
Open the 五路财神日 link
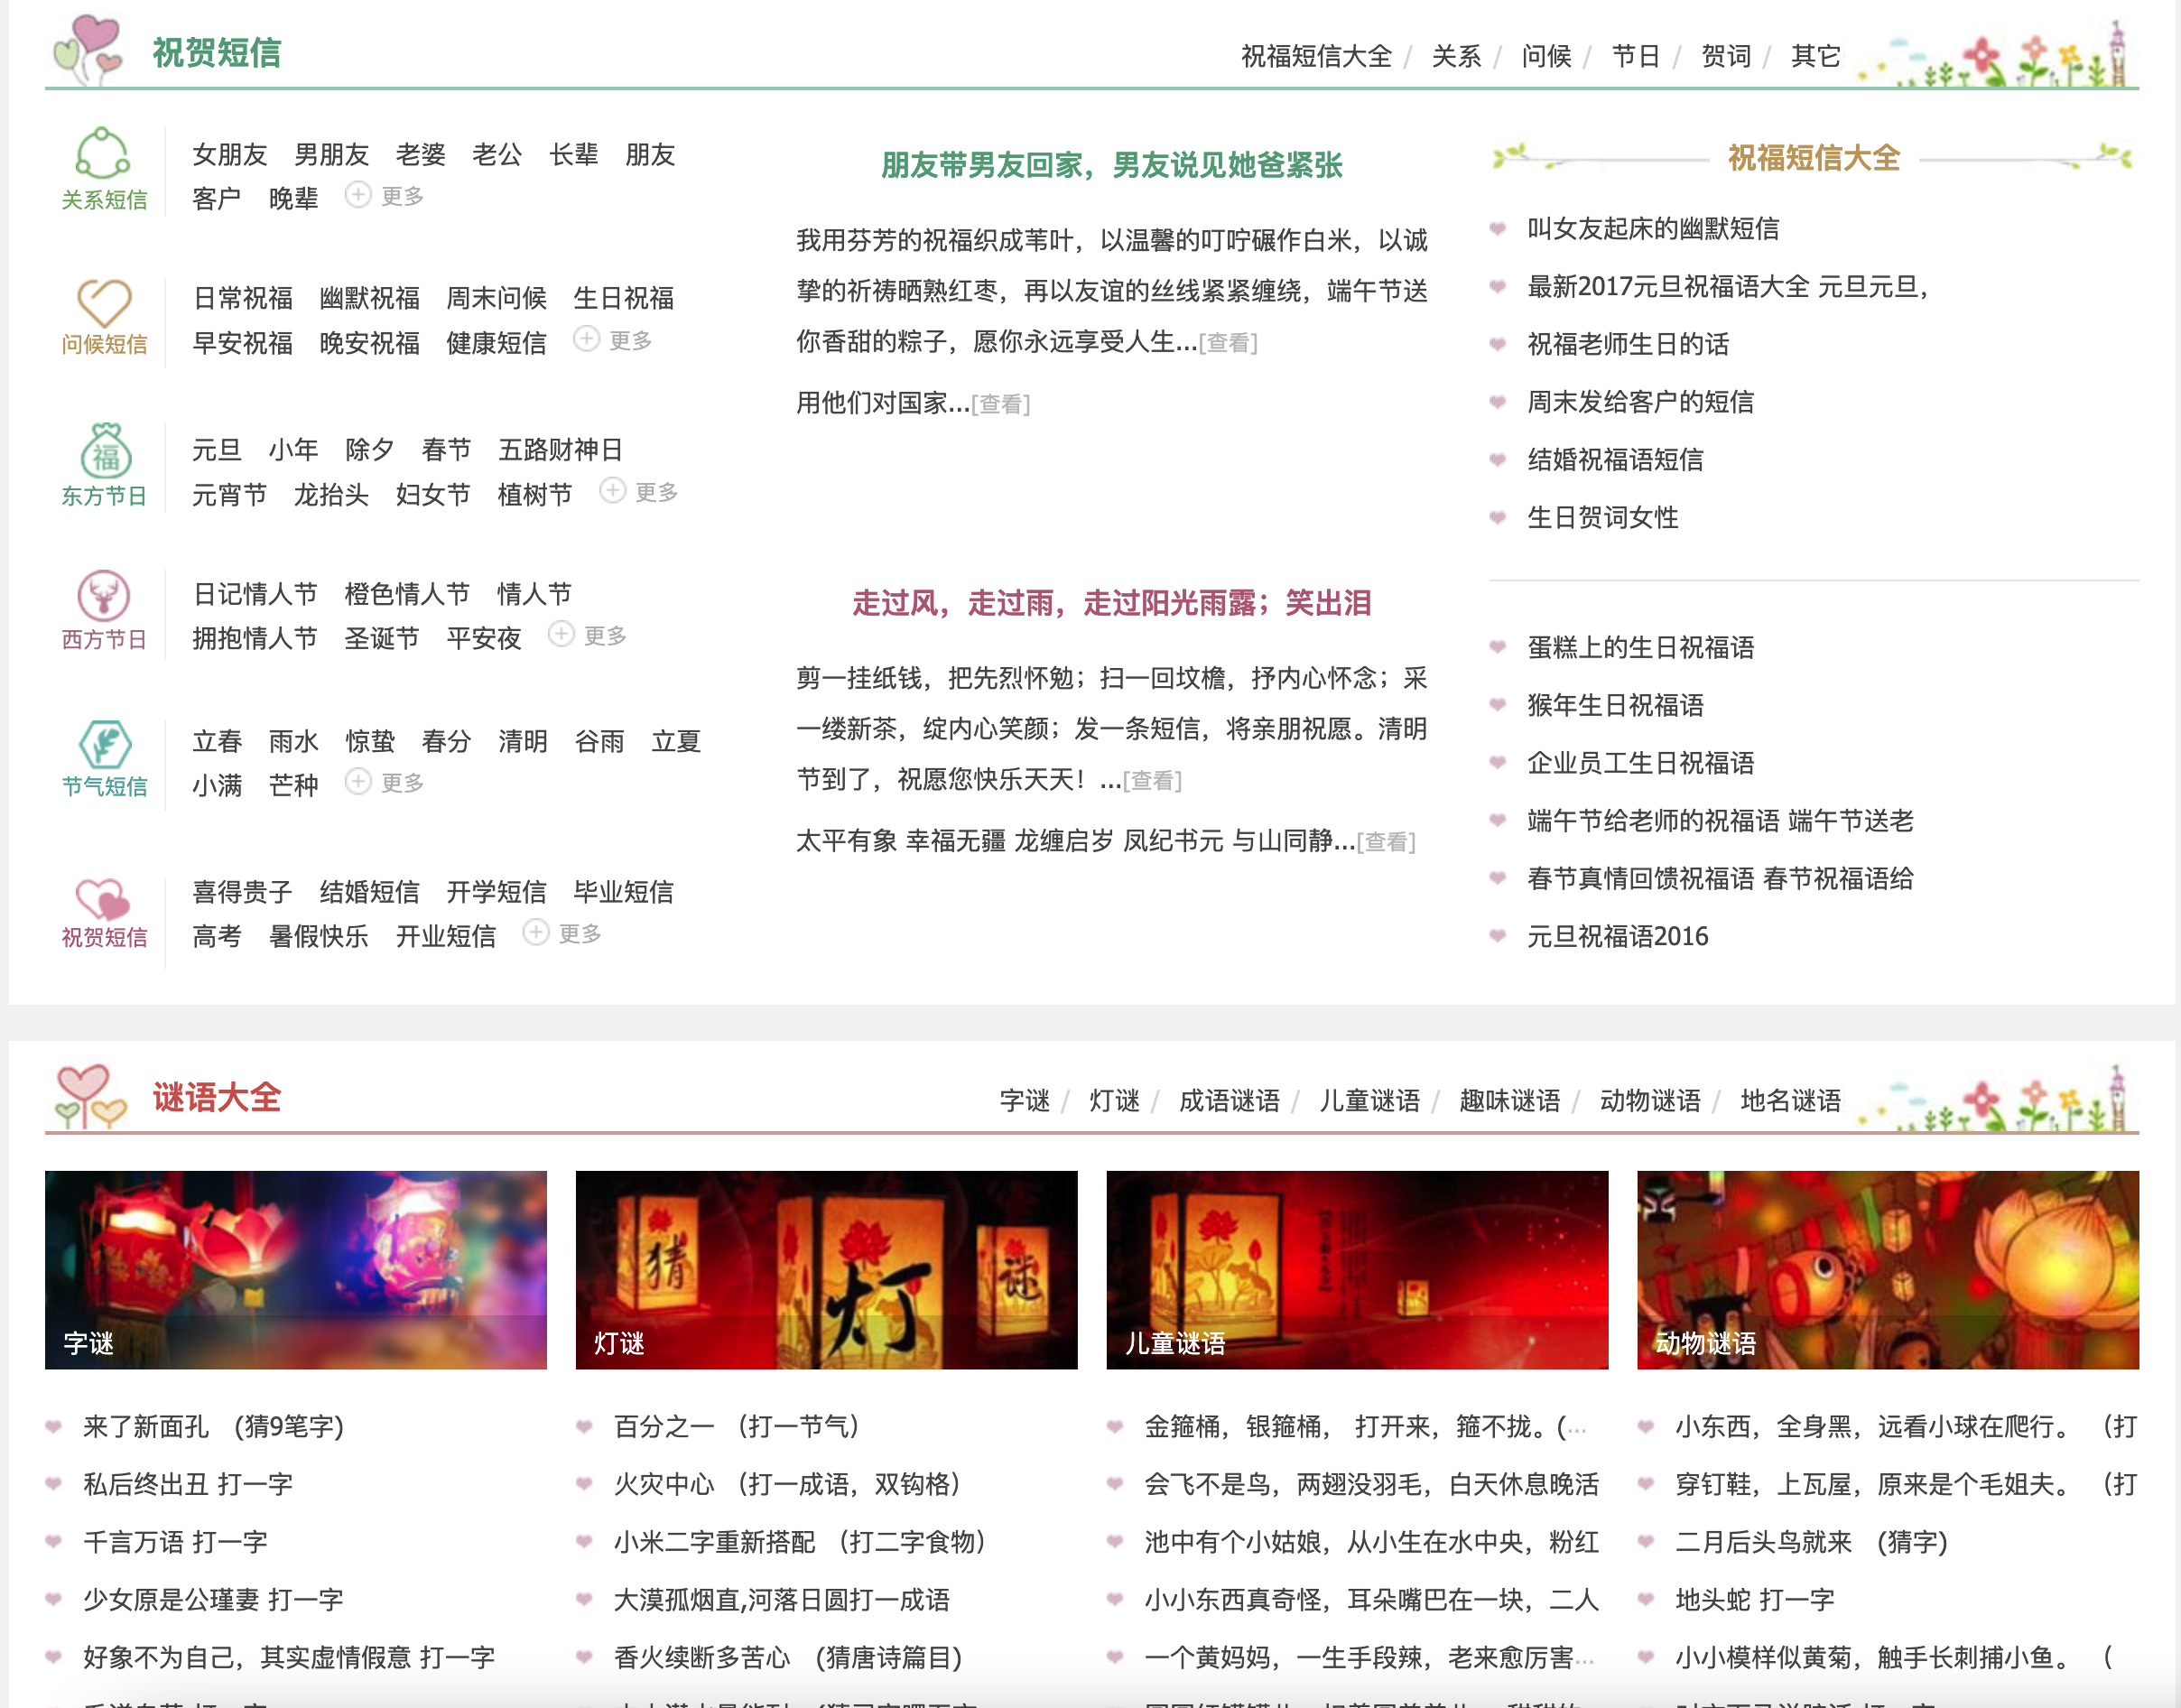(x=560, y=449)
